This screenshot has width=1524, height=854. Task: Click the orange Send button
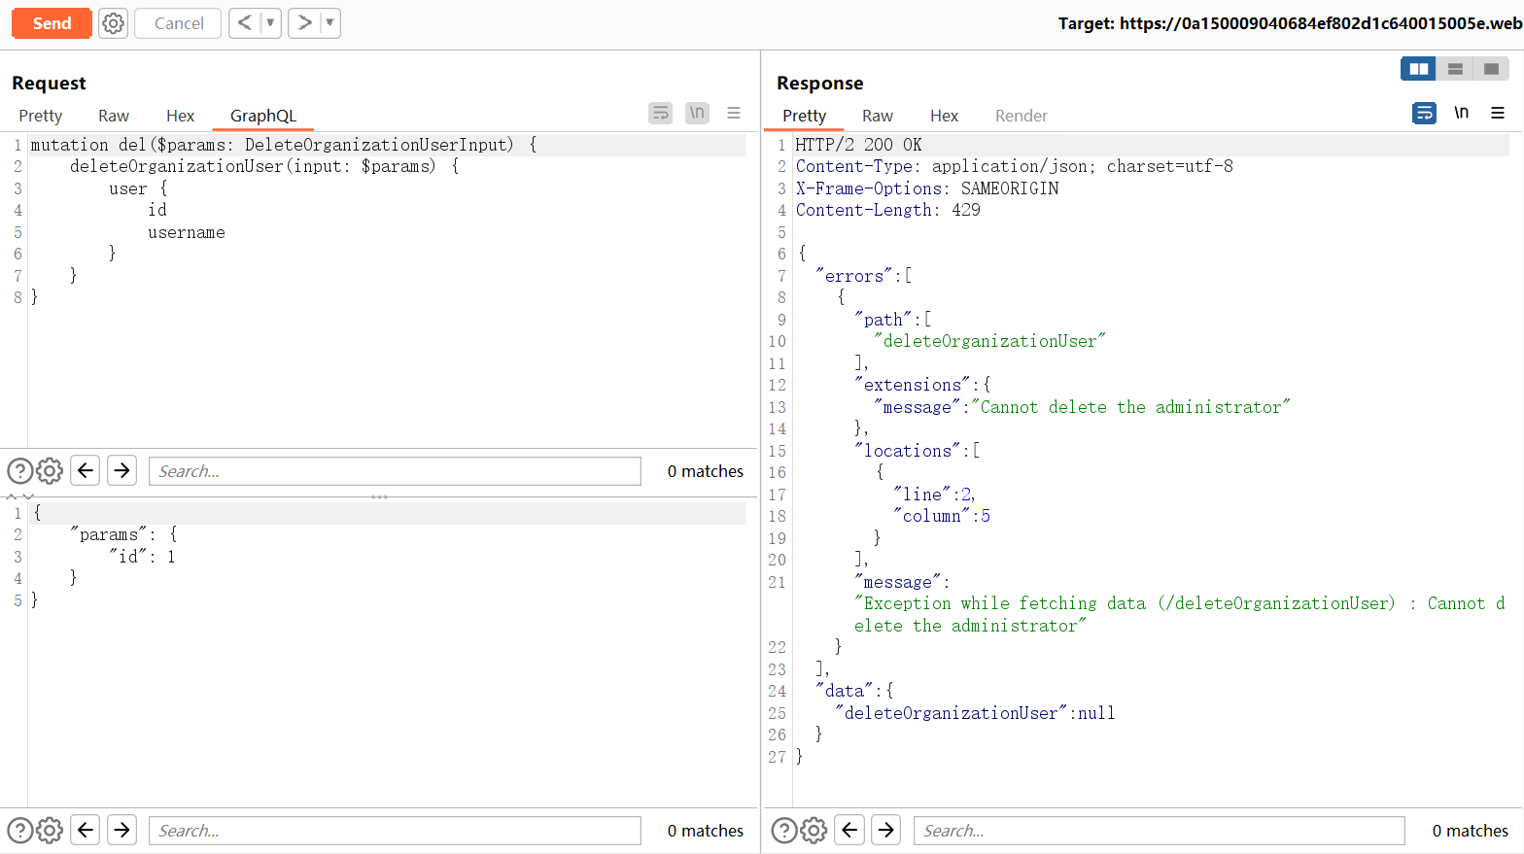coord(52,23)
